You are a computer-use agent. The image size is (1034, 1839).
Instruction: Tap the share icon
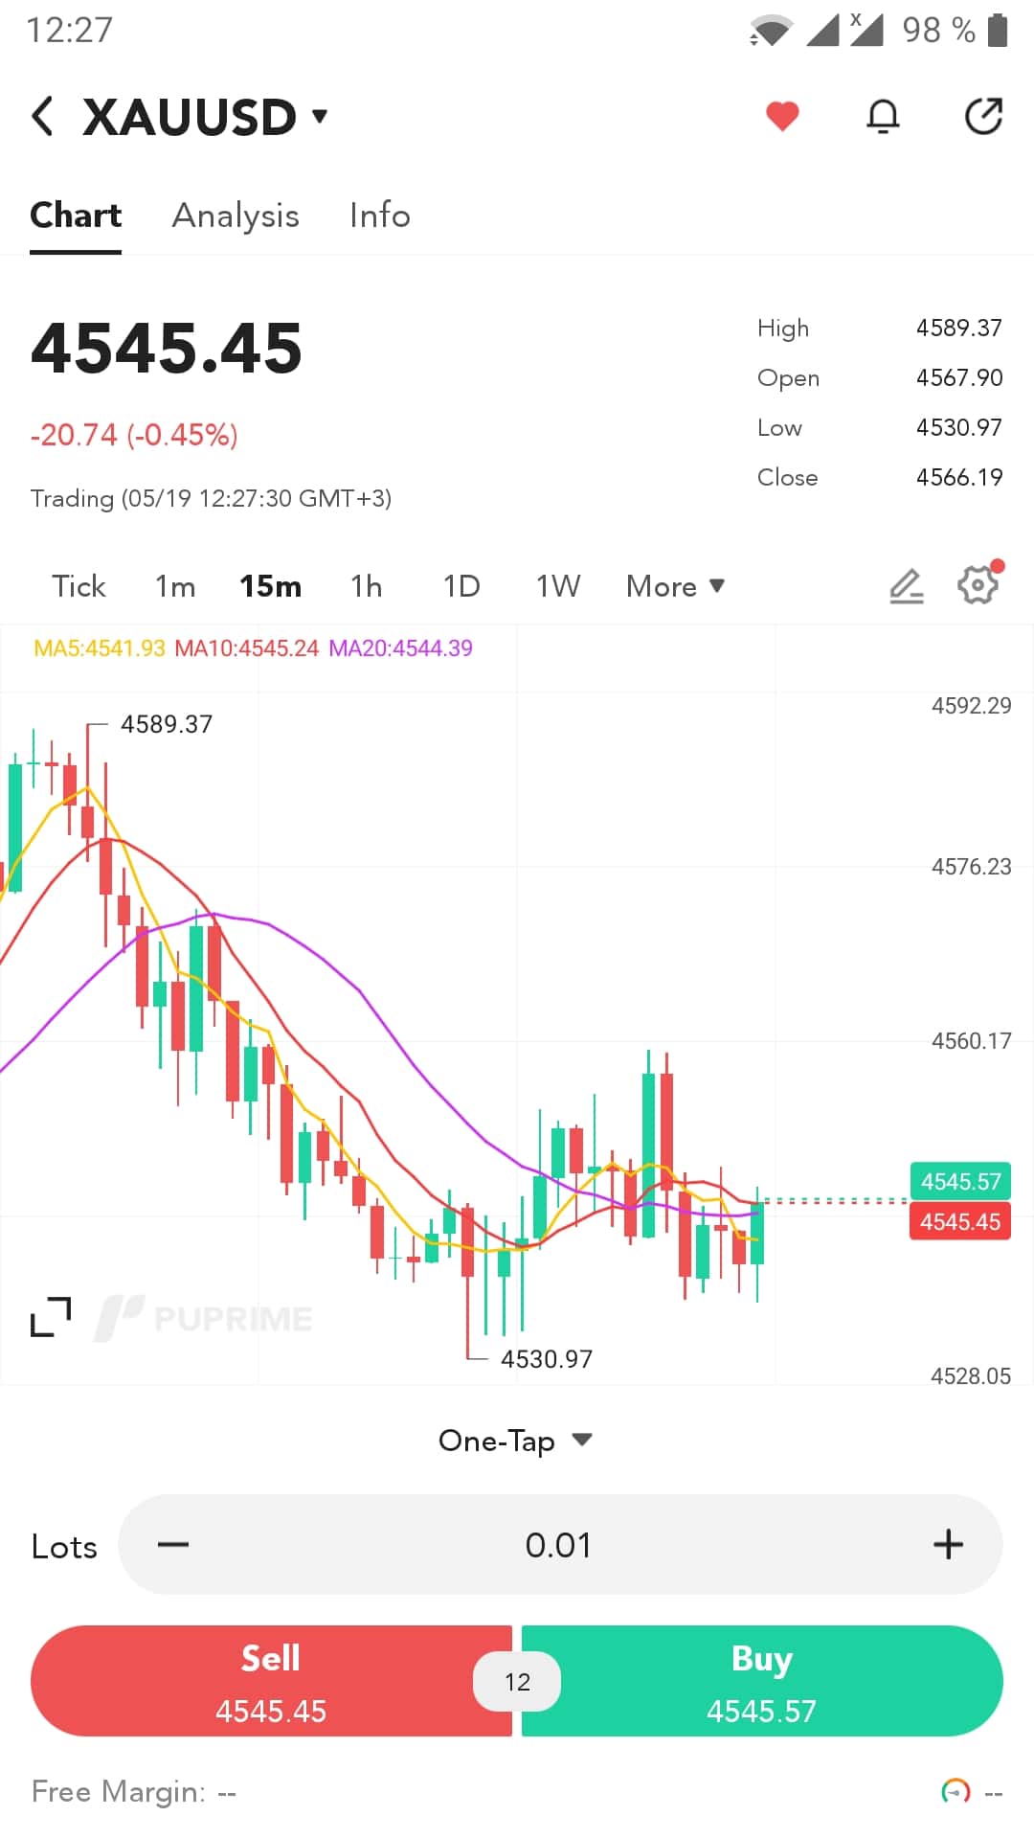tap(983, 117)
